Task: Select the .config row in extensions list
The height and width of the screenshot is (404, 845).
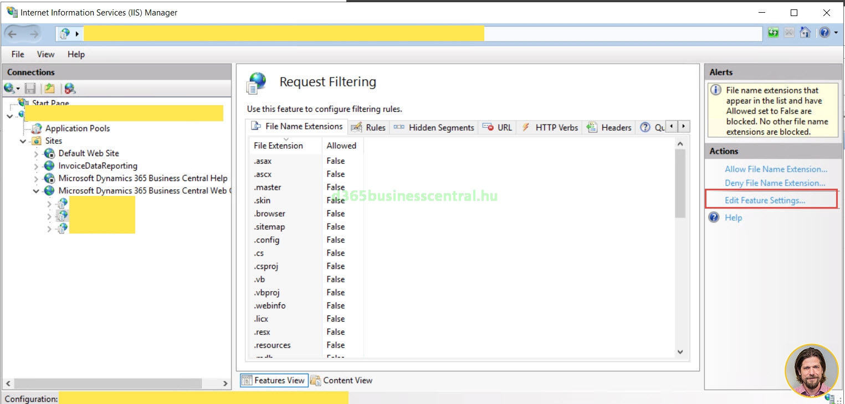Action: click(267, 240)
